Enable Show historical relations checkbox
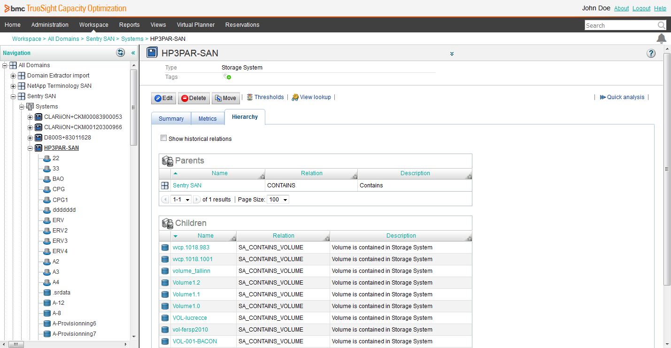The image size is (671, 348). (163, 138)
